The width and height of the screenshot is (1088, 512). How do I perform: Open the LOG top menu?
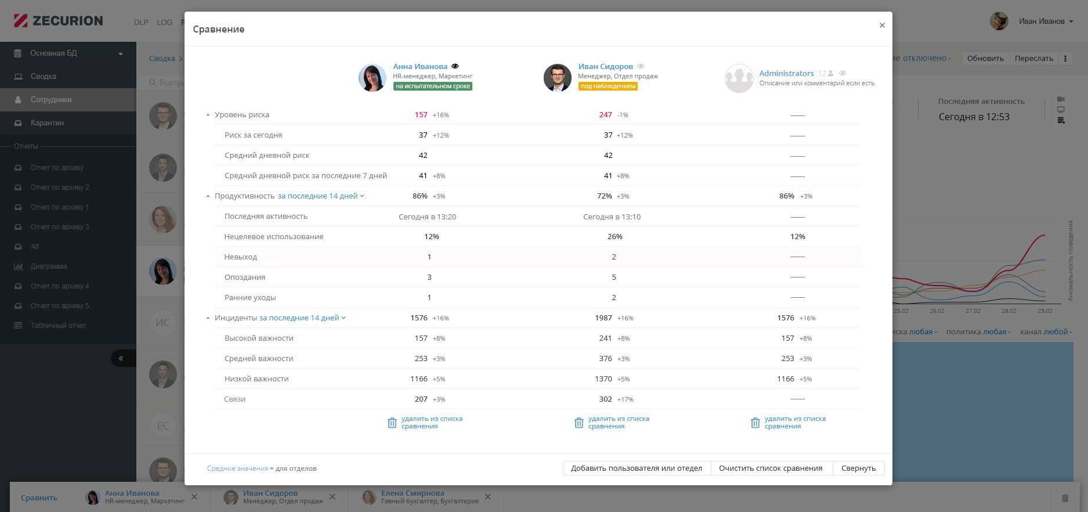pyautogui.click(x=165, y=23)
